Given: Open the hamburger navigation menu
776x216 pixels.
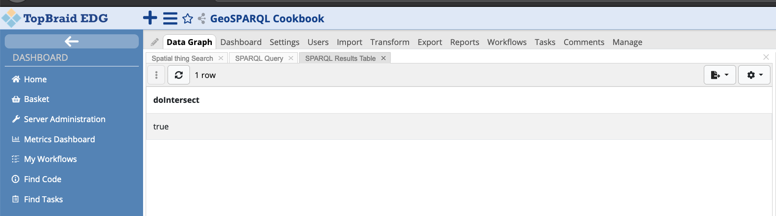Looking at the screenshot, I should tap(170, 18).
